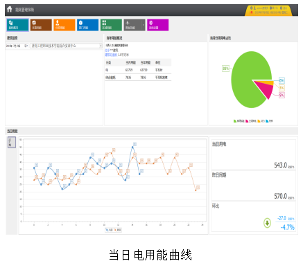This screenshot has height=261, width=303.
Task: Click the yellow pie slice
Action: point(268,83)
